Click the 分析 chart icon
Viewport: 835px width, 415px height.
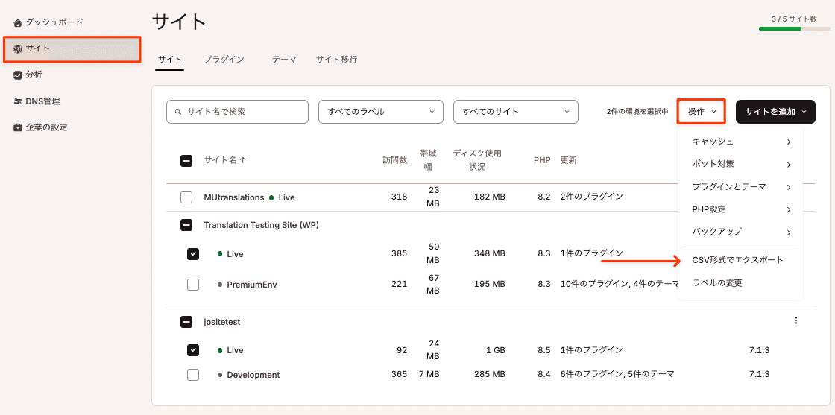coord(18,75)
